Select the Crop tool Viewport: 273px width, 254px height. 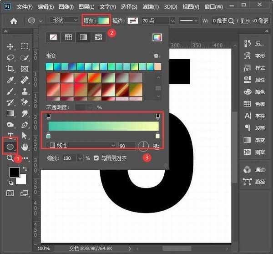[x=10, y=69]
